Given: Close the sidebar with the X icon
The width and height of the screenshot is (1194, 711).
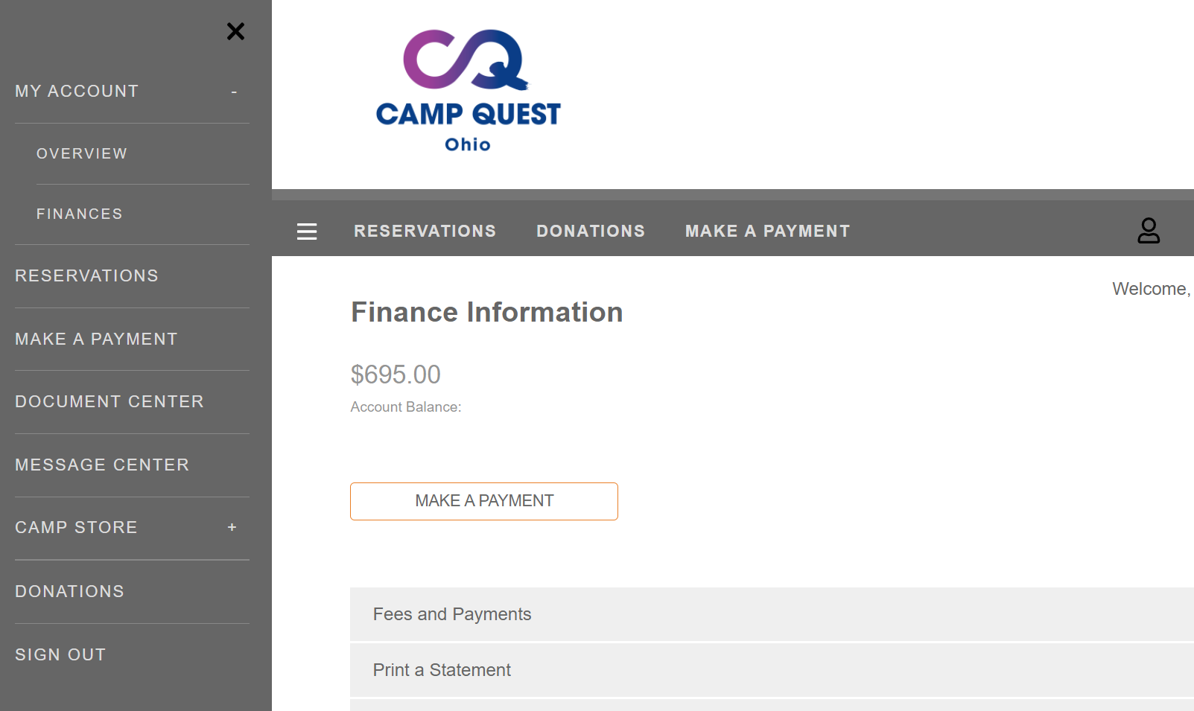Looking at the screenshot, I should click(235, 31).
